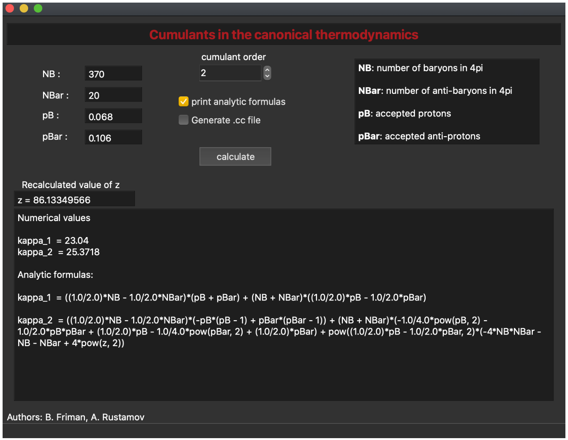Focus the NBar input field
The height and width of the screenshot is (440, 568).
[113, 95]
